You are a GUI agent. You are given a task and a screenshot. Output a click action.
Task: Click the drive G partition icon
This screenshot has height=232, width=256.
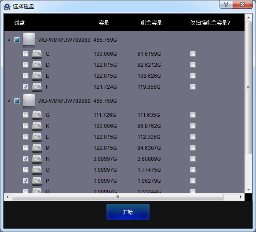[x=37, y=115]
